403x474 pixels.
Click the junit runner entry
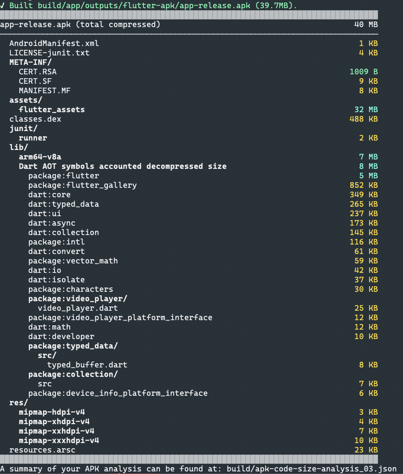pos(33,138)
